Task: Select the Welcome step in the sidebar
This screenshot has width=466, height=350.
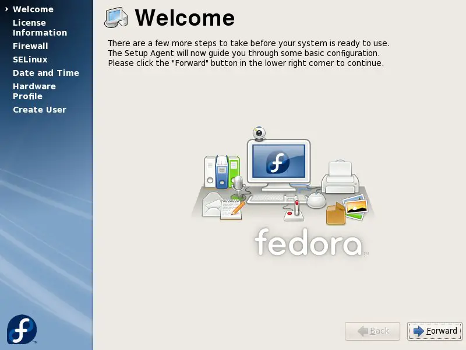Action: (33, 9)
